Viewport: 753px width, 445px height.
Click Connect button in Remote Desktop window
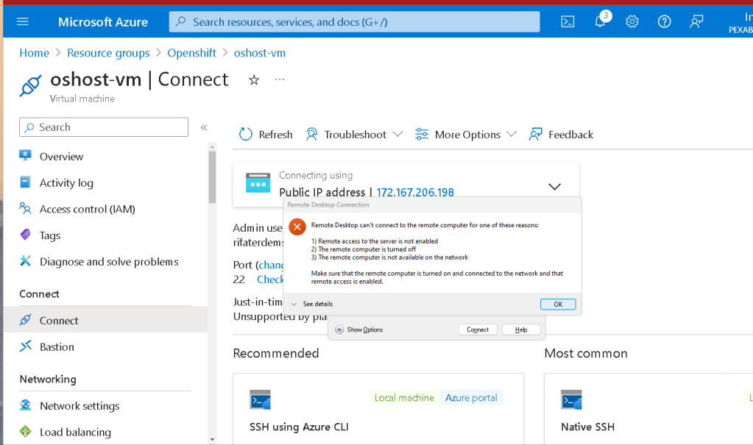click(478, 330)
